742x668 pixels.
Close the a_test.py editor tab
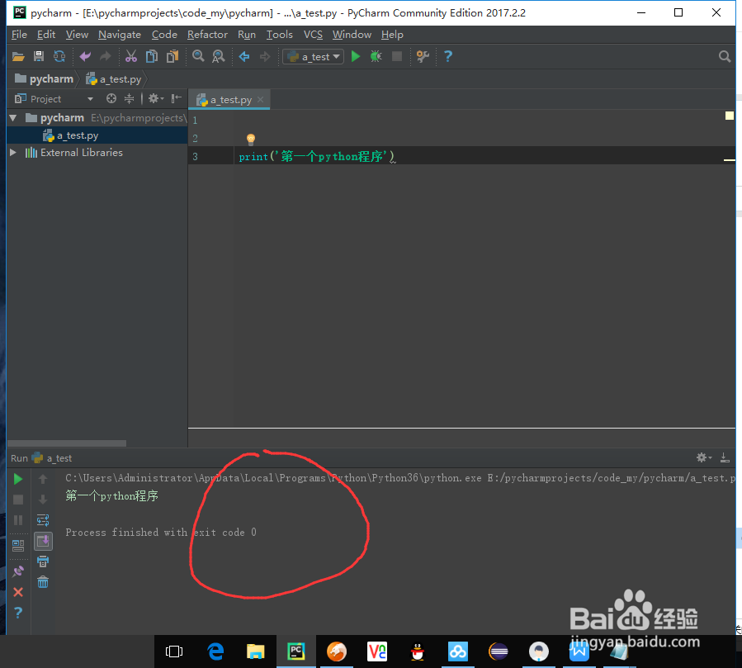[x=260, y=99]
